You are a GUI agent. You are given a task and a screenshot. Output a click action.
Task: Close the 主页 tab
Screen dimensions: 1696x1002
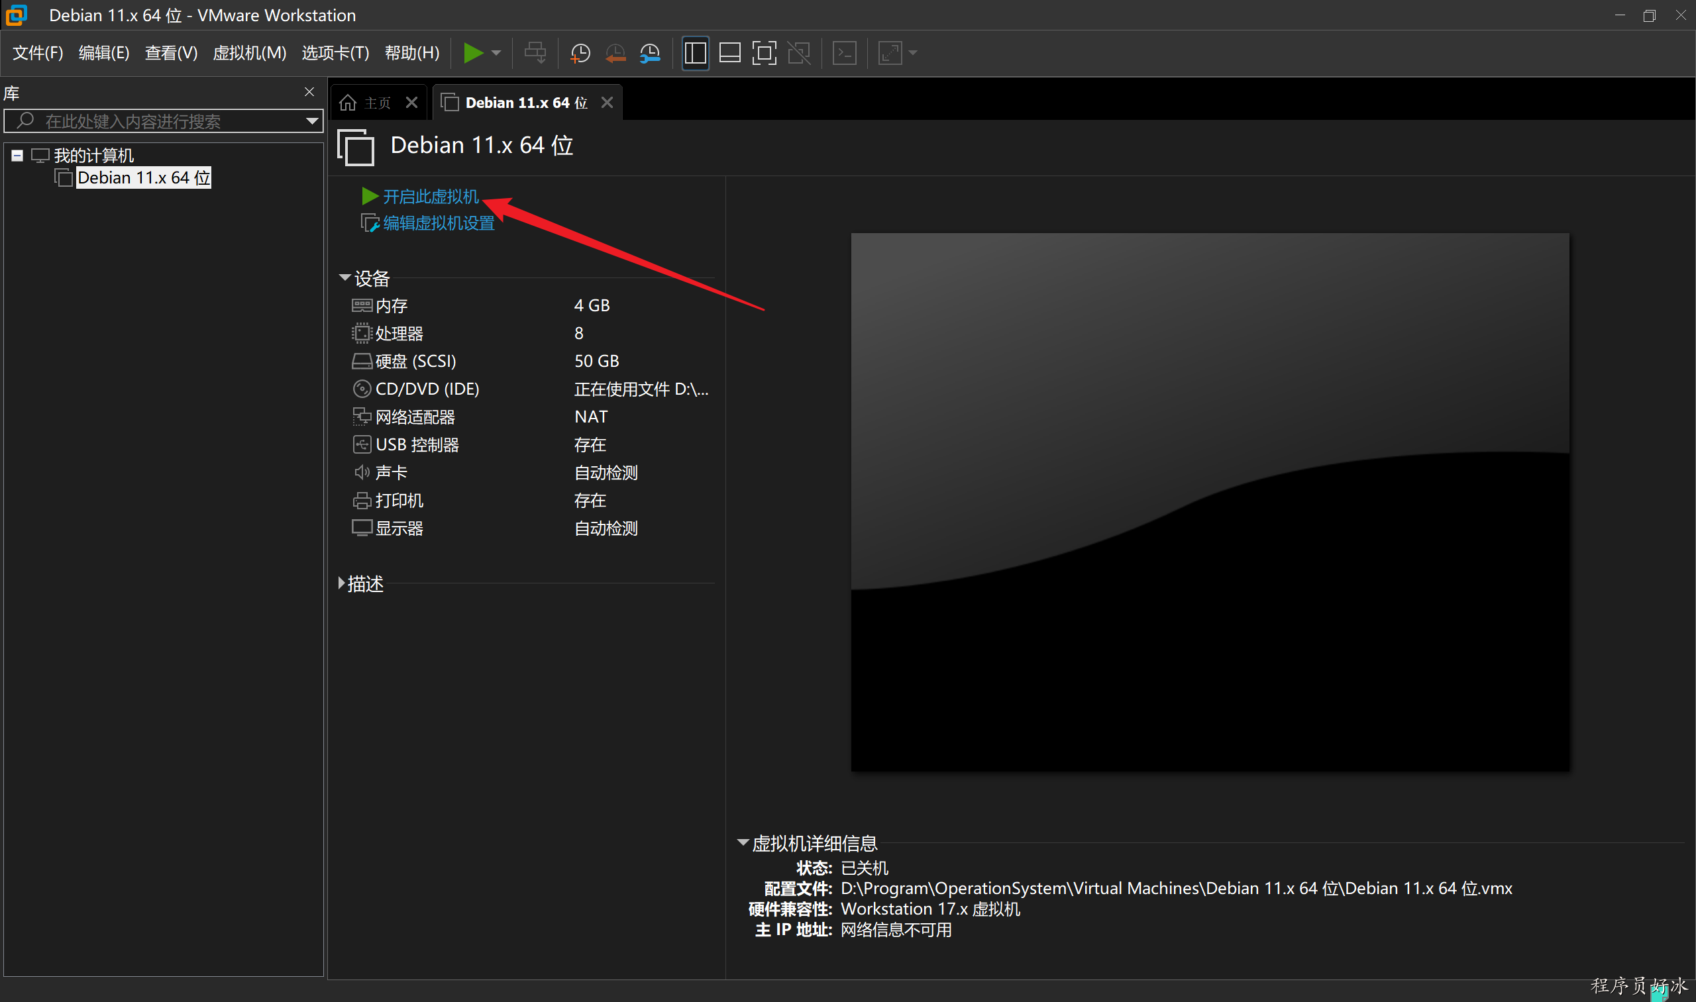coord(411,103)
